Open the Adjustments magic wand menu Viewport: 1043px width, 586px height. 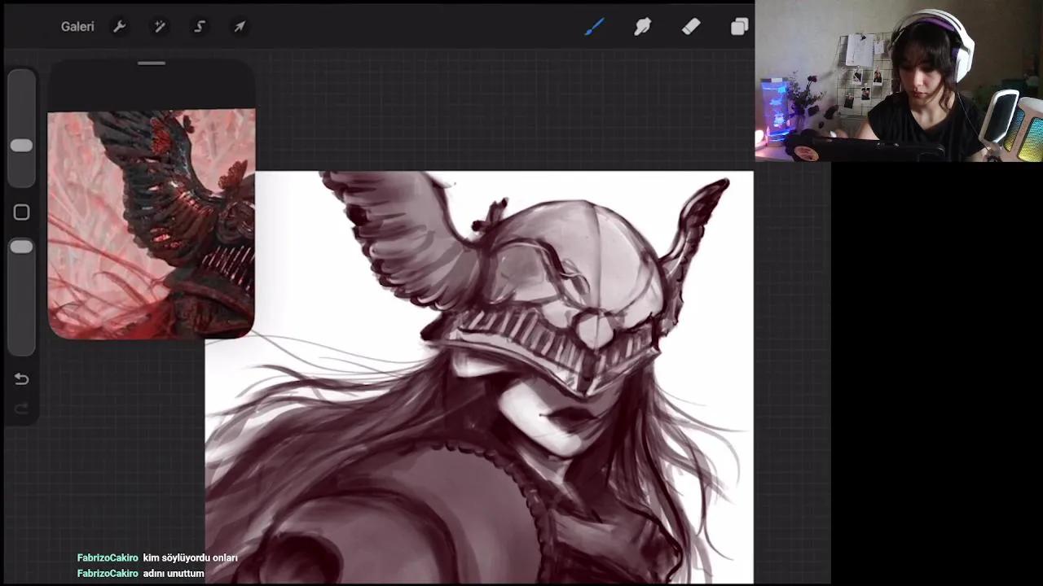159,26
